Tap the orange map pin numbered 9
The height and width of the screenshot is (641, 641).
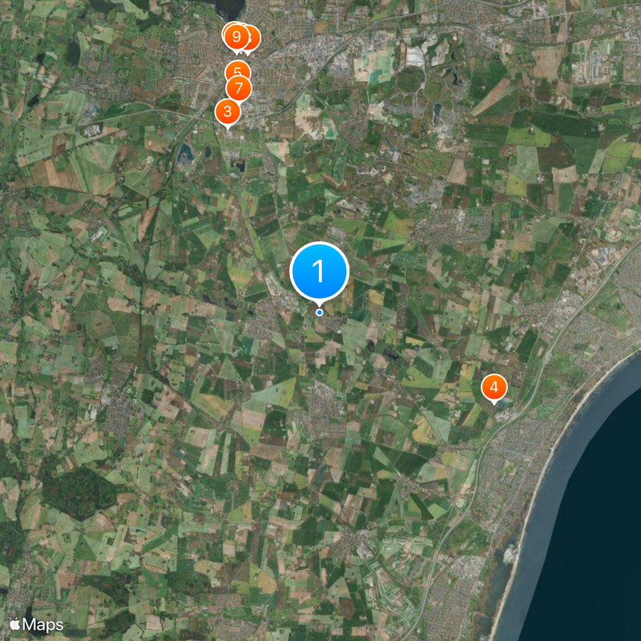pos(236,37)
